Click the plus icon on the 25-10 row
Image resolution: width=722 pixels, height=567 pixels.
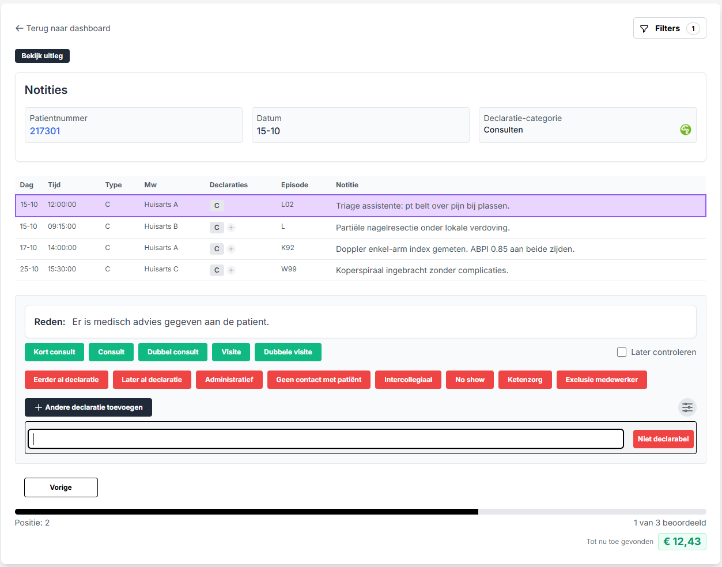231,270
